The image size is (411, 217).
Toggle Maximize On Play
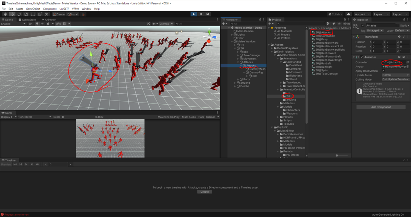click(x=169, y=117)
